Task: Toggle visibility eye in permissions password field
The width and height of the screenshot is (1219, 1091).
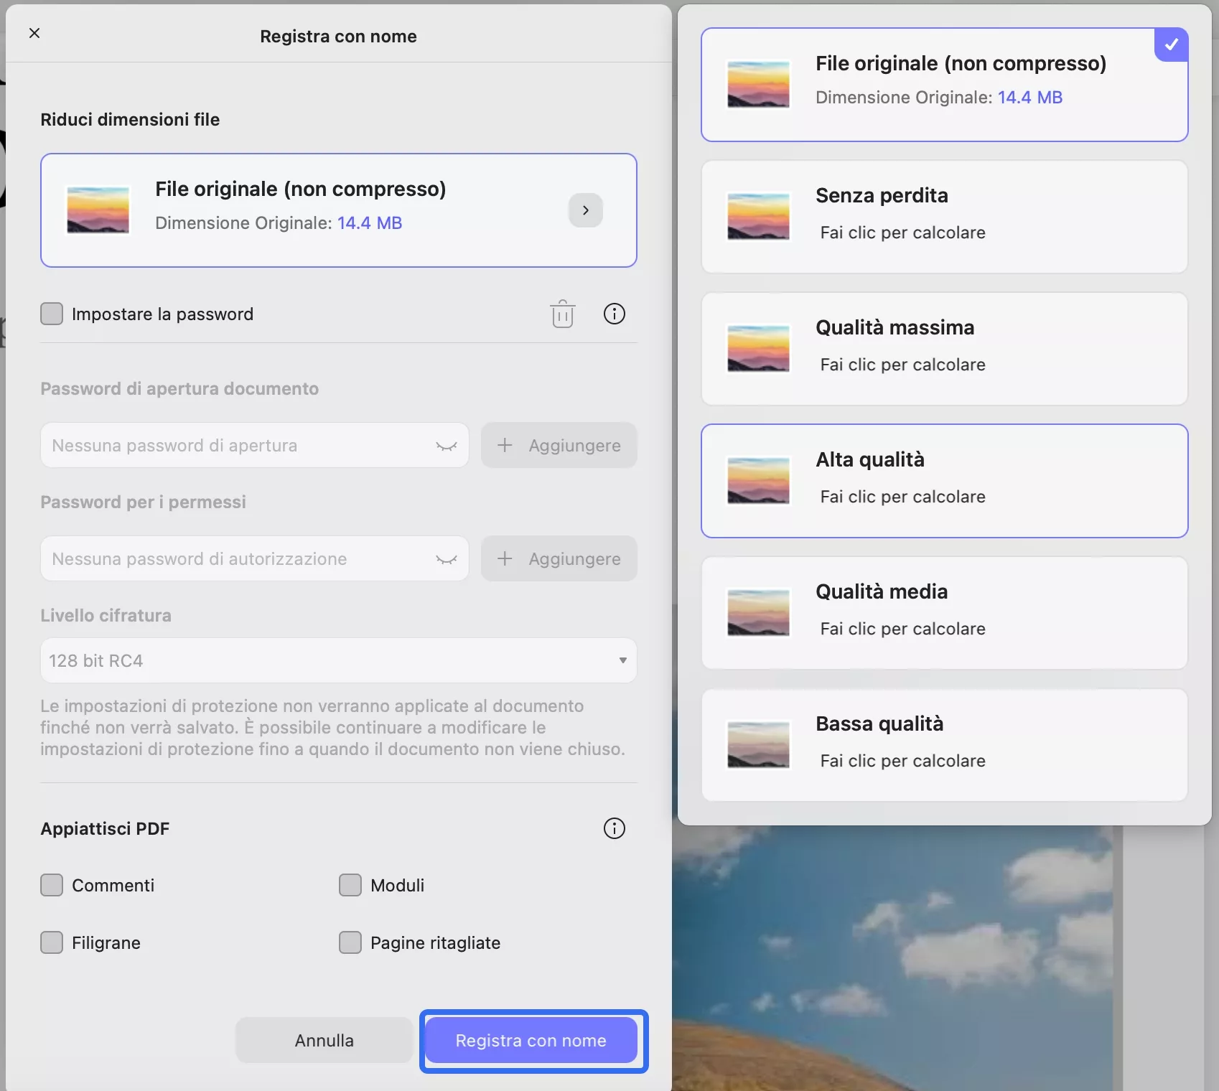Action: [x=447, y=559]
